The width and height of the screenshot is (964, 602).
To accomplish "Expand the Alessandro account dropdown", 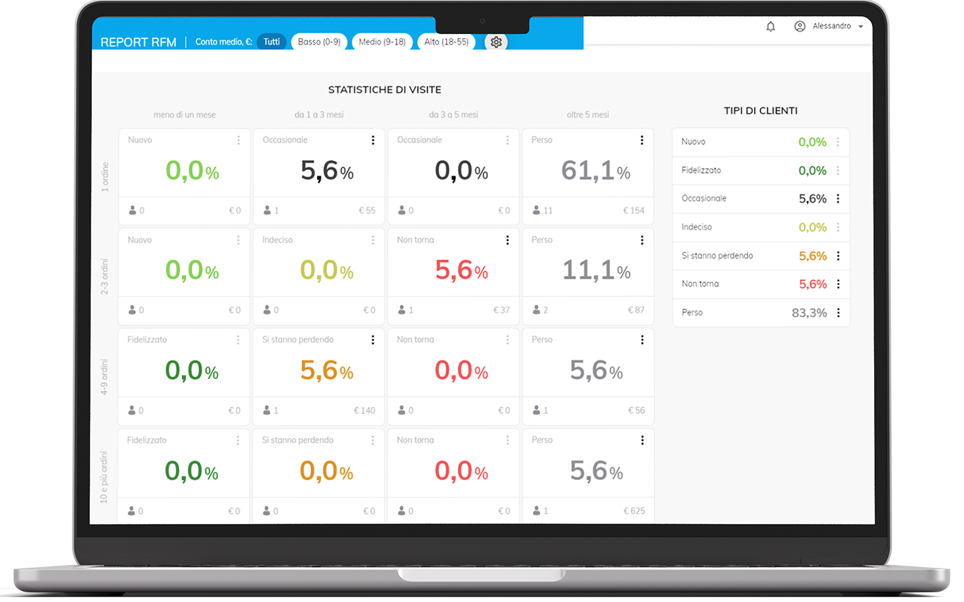I will (862, 26).
